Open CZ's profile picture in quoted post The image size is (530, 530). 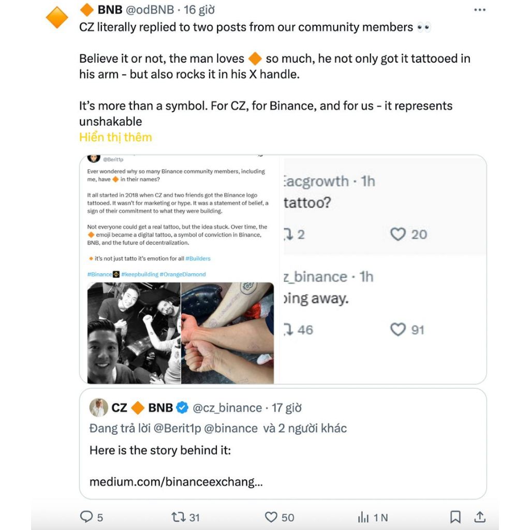pyautogui.click(x=99, y=408)
